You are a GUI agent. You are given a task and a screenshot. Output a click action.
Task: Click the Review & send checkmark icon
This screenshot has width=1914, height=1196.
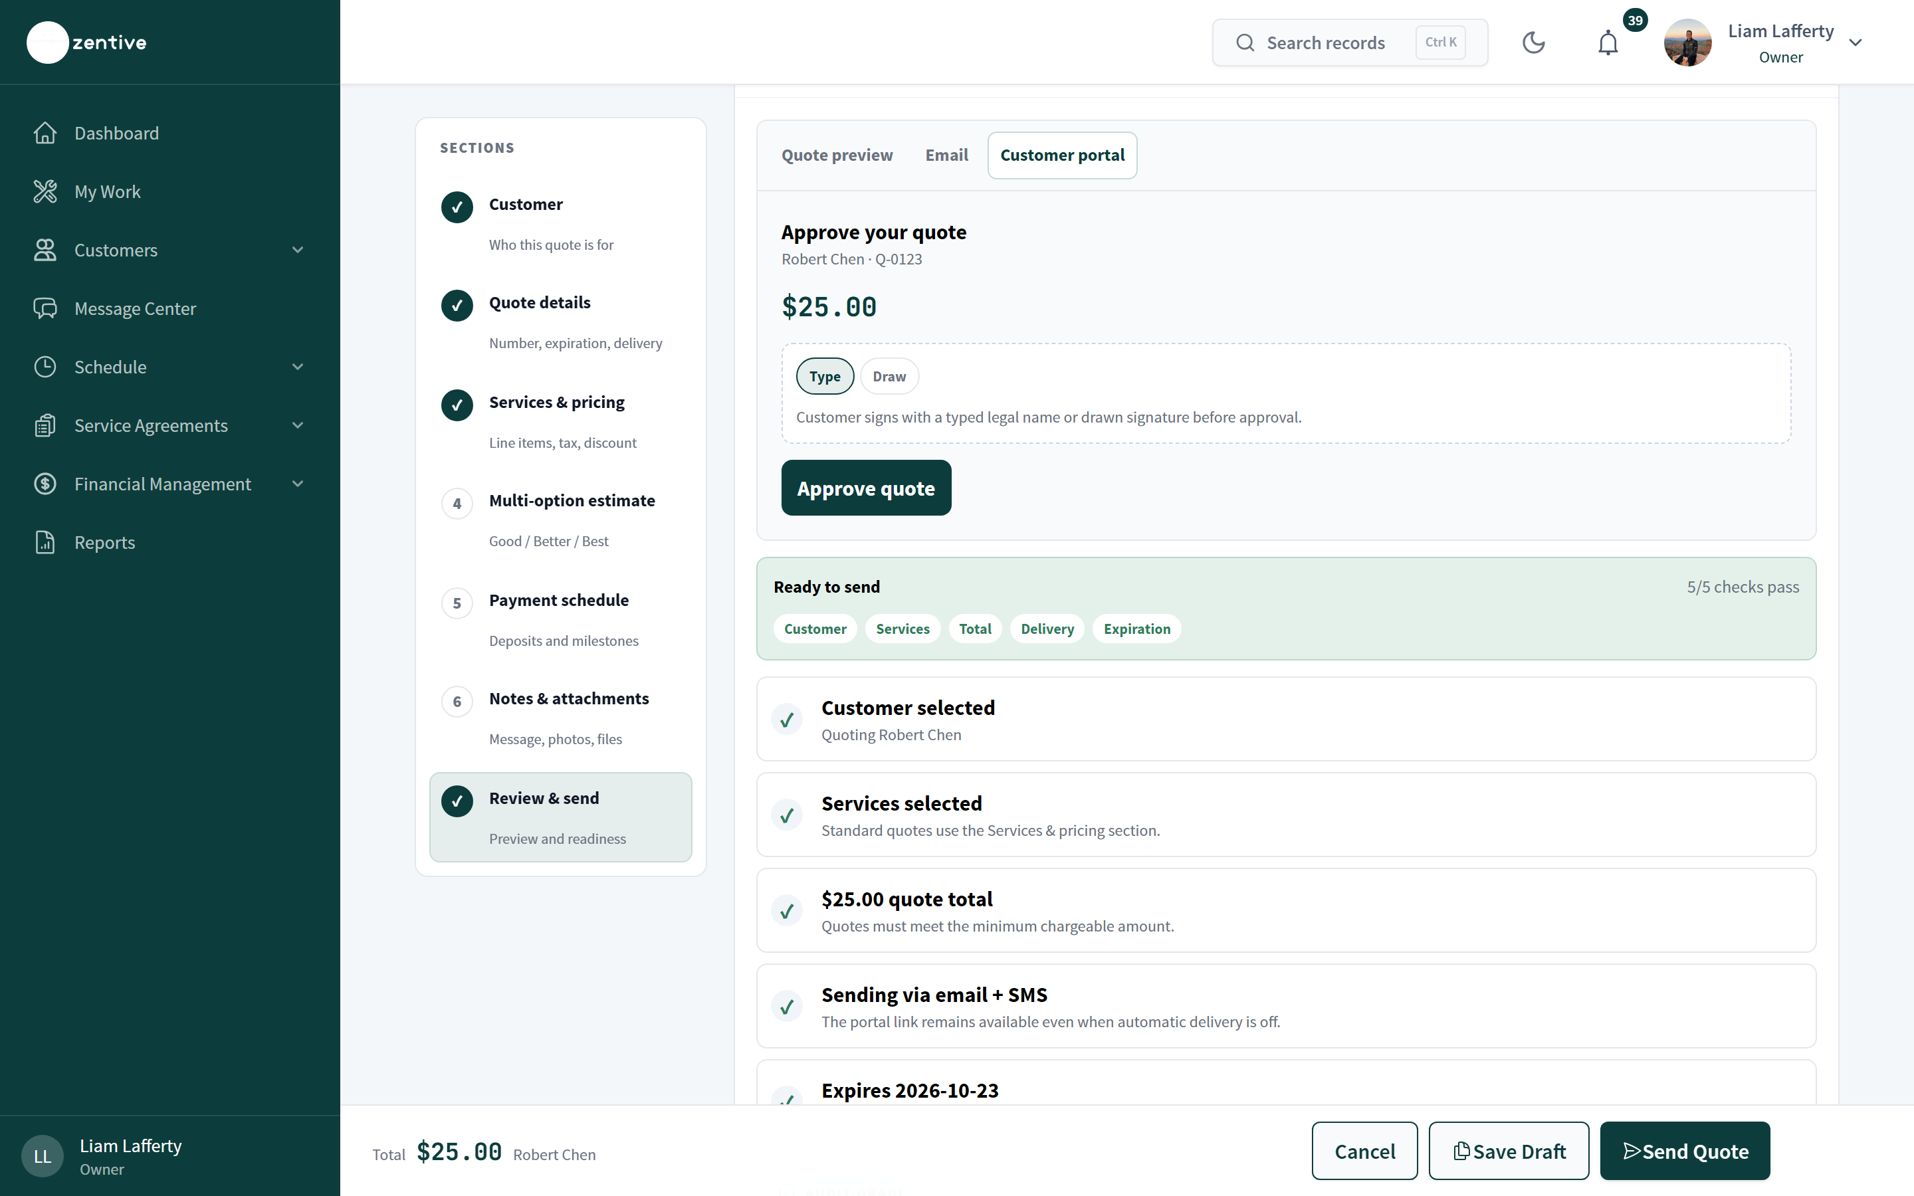point(457,801)
